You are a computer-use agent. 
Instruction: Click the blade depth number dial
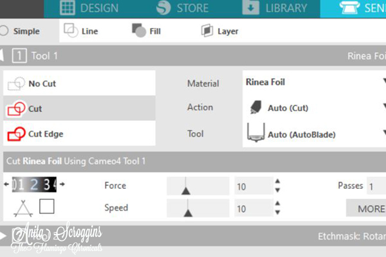[x=34, y=184]
